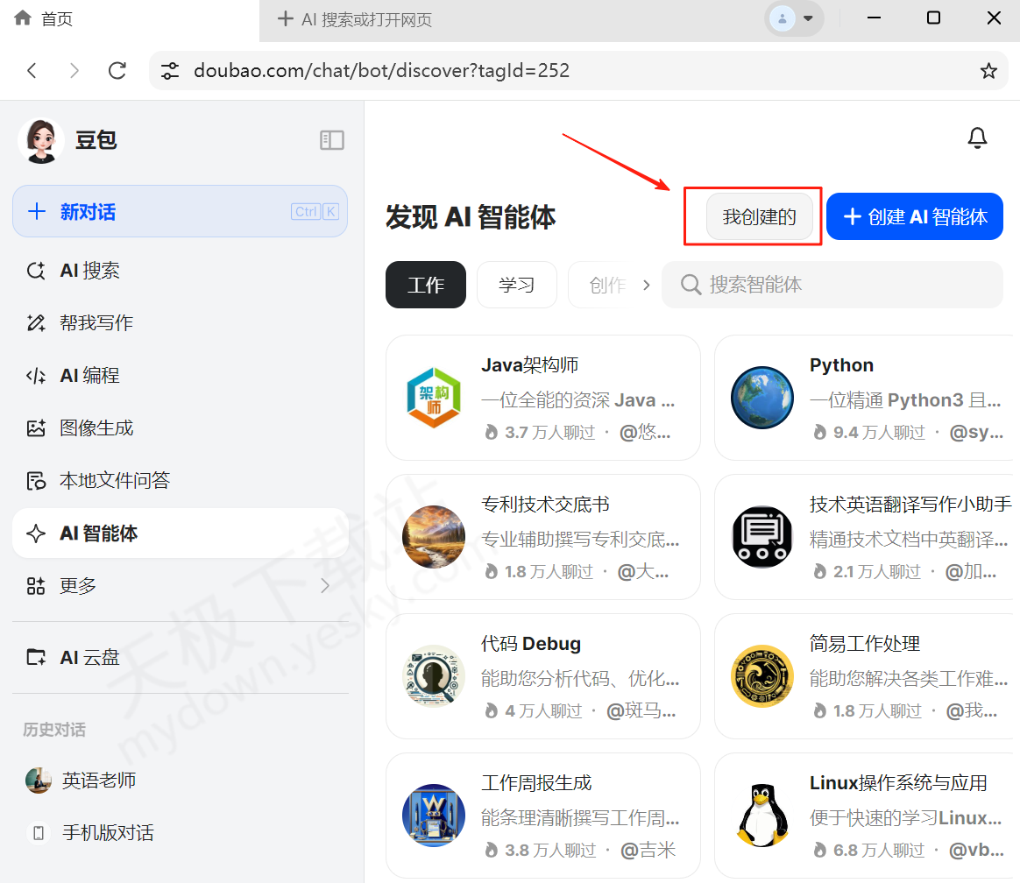
Task: Open site settings icon in address bar
Action: click(170, 70)
